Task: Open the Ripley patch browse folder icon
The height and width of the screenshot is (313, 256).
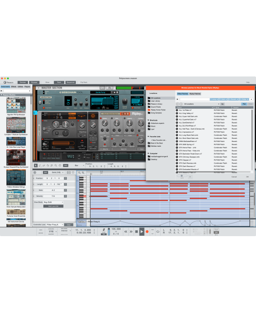Action: [x=125, y=114]
